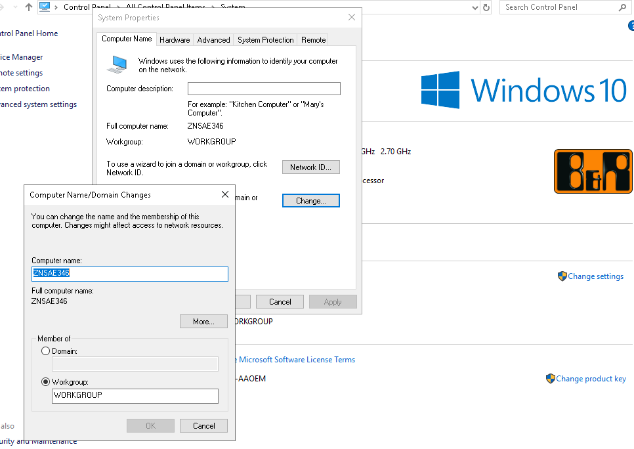Select the Computer Name tab
Screen dimensions: 634x449
tap(127, 39)
